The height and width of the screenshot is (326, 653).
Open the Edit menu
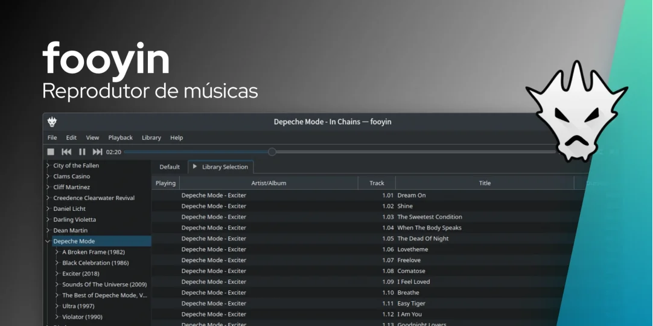tap(71, 137)
